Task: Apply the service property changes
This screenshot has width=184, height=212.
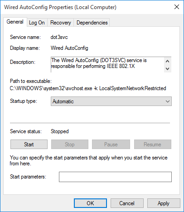Action: pyautogui.click(x=164, y=203)
